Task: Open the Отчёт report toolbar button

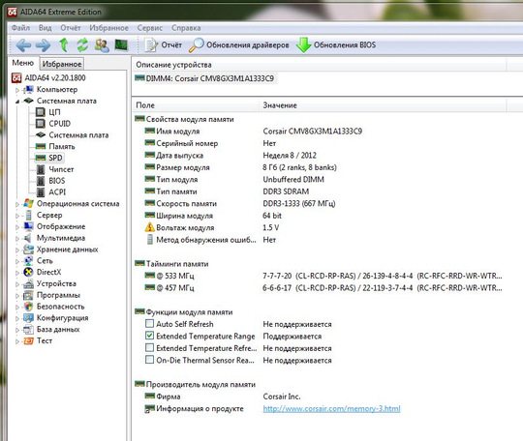Action: (164, 44)
